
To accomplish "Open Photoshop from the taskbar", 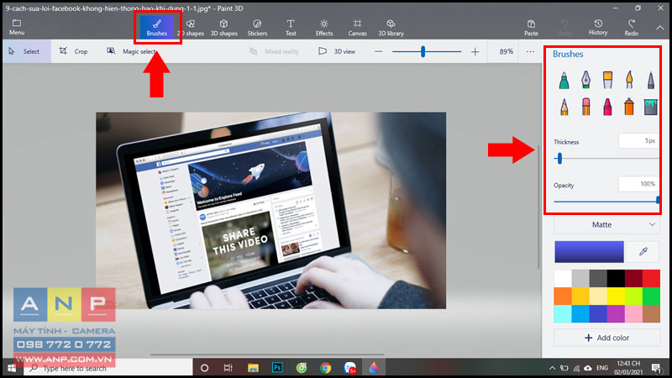I will click(277, 368).
